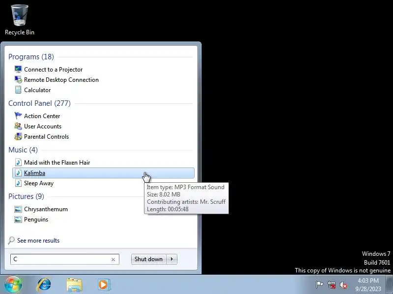Click the Recycle Bin label text

[20, 32]
